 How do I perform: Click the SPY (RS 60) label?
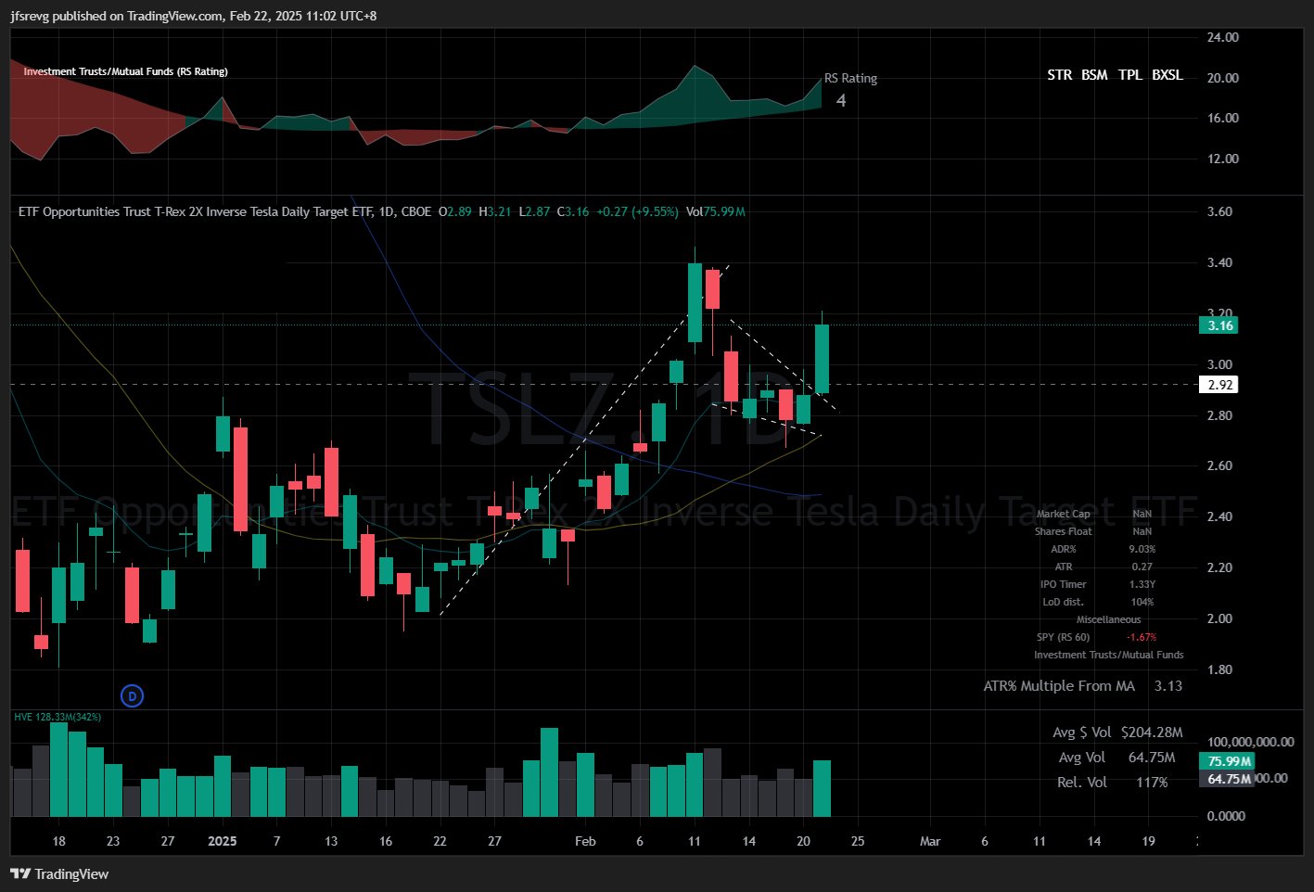coord(1064,637)
